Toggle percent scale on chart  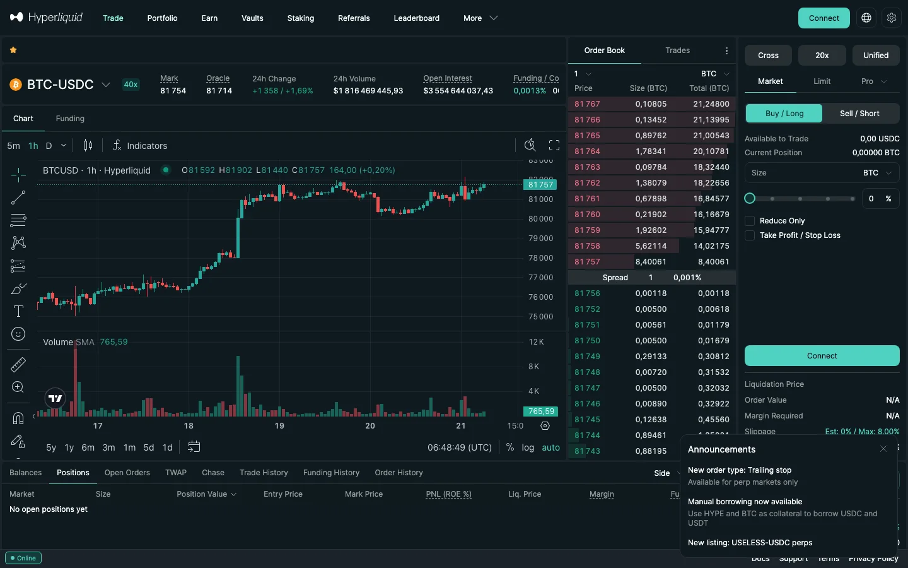point(510,447)
